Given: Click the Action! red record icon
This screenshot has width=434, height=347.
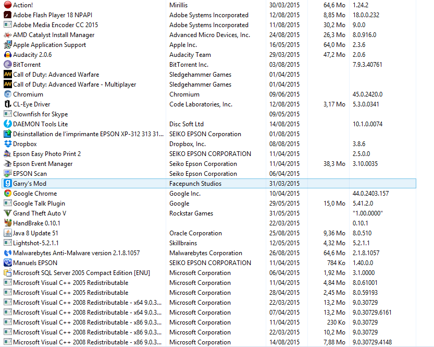Looking at the screenshot, I should pyautogui.click(x=8, y=5).
